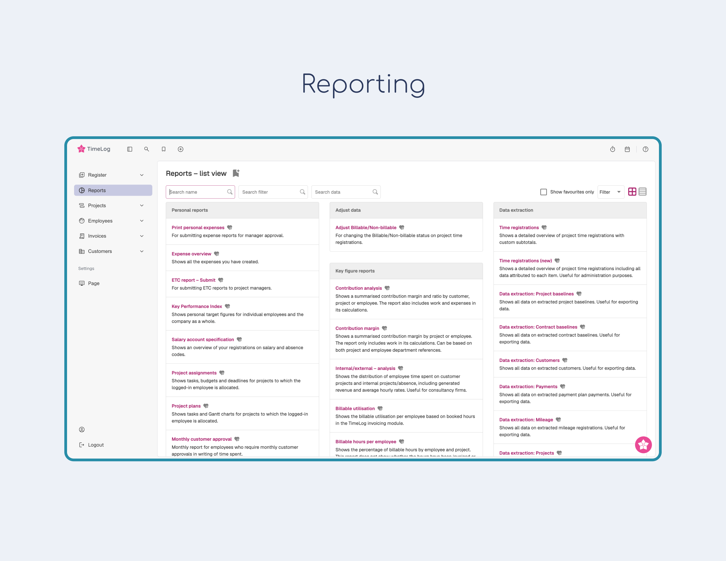Open the bookmarks icon in top toolbar

[x=164, y=149]
